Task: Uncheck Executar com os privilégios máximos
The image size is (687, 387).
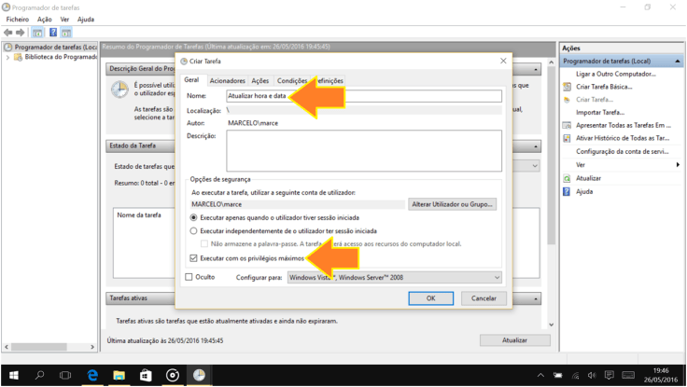Action: [194, 258]
